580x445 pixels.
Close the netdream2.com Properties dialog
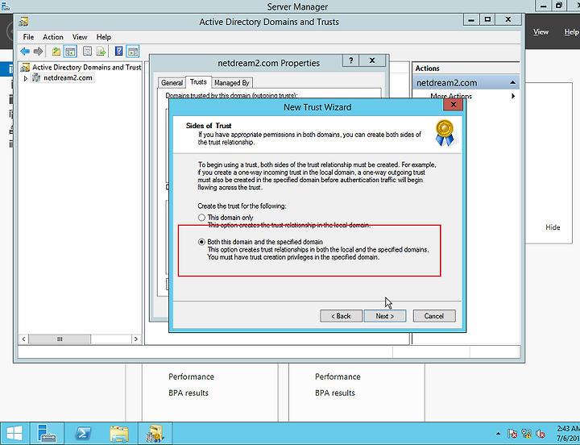click(x=372, y=60)
